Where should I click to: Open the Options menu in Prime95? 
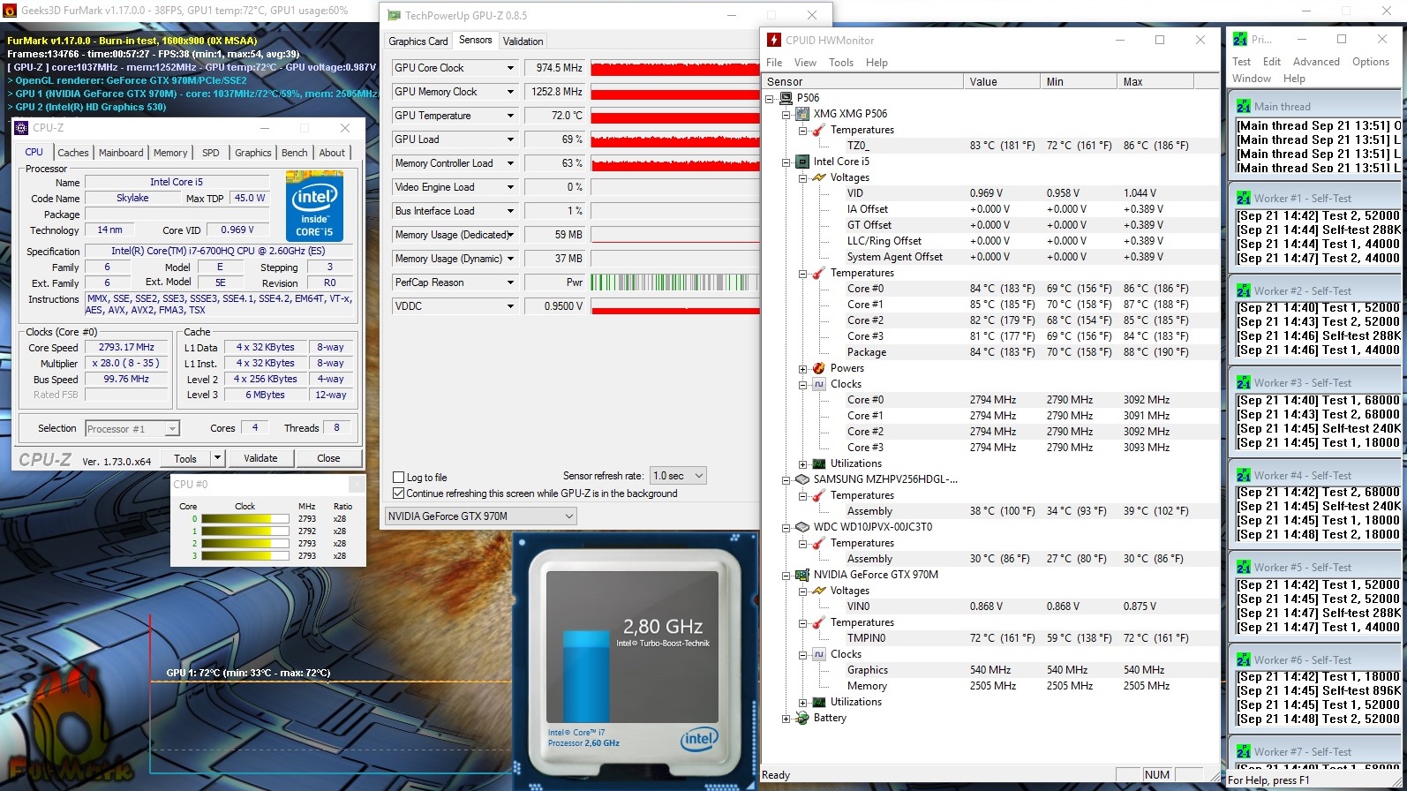[x=1370, y=62]
